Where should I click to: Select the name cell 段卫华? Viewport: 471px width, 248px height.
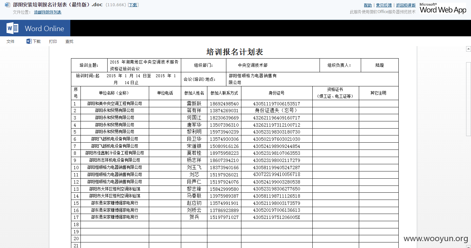tap(194, 139)
